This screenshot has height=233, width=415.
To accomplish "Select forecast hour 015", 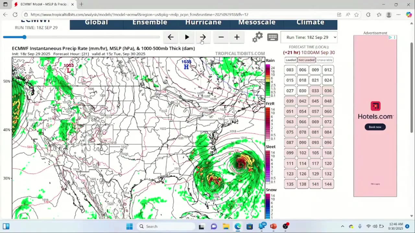I will (x=290, y=80).
